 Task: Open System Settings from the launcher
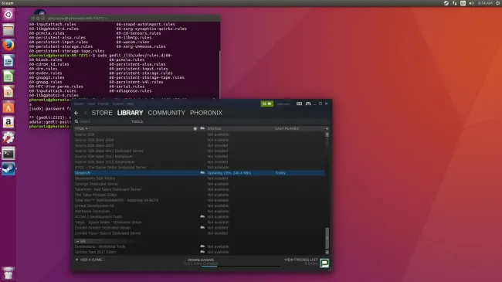point(8,138)
